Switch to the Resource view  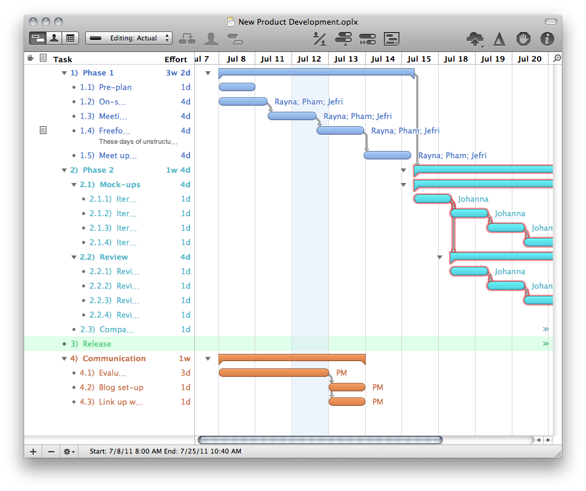pyautogui.click(x=54, y=38)
